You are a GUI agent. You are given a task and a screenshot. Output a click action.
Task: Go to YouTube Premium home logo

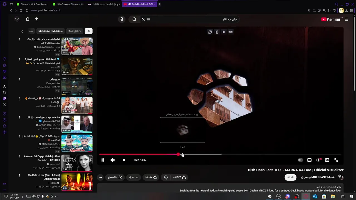331,19
